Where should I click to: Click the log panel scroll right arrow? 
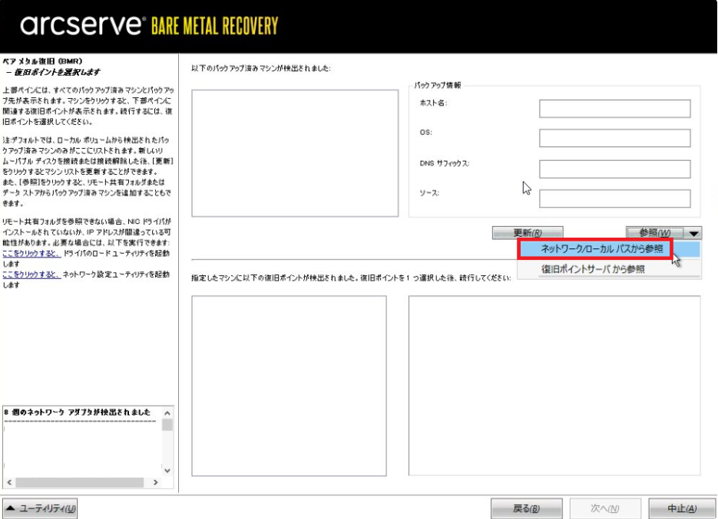(156, 482)
